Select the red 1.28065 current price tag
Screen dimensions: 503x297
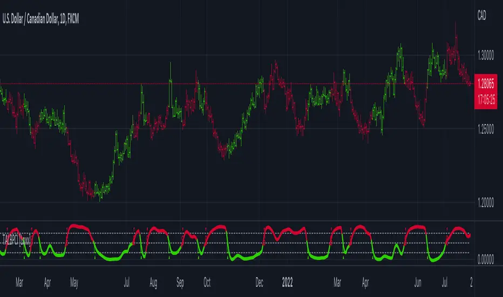(486, 84)
